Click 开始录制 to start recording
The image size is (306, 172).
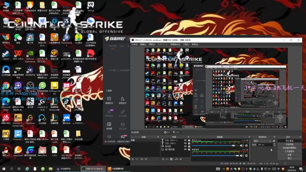289,144
